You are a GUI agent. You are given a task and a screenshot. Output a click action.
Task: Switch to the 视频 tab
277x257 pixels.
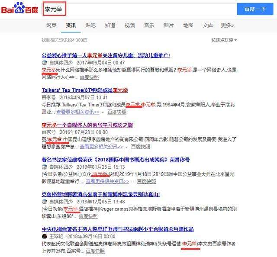click(130, 26)
